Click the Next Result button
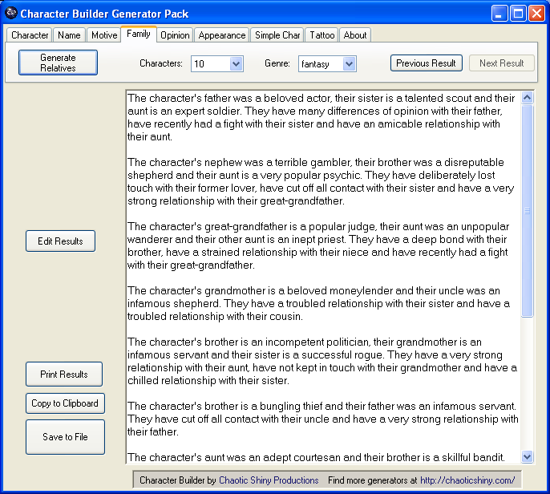The image size is (550, 494). coord(502,63)
